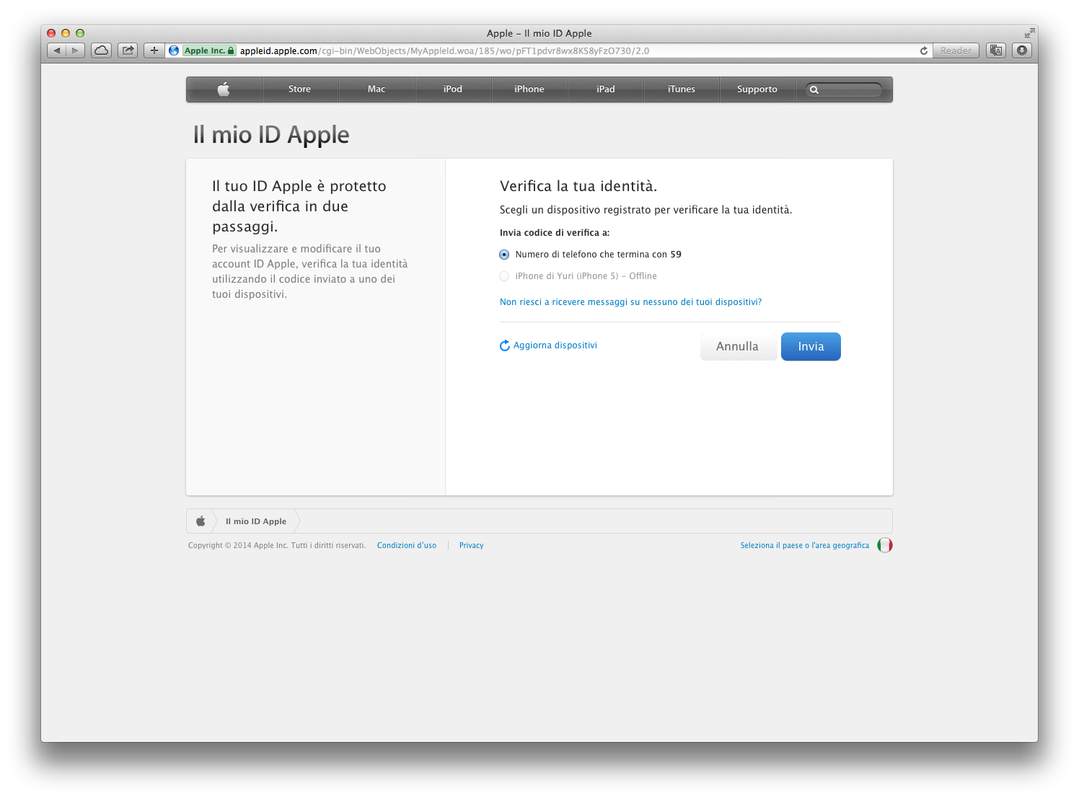
Task: Zoom the window with the green button
Action: pos(80,33)
